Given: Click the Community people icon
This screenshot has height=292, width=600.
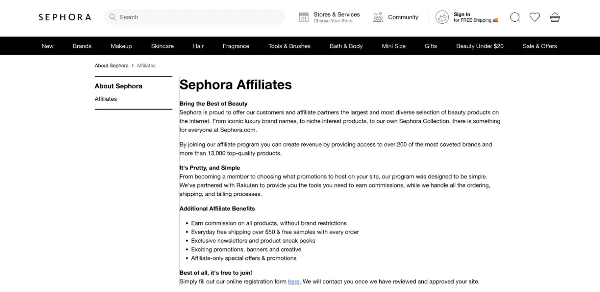Looking at the screenshot, I should [378, 17].
